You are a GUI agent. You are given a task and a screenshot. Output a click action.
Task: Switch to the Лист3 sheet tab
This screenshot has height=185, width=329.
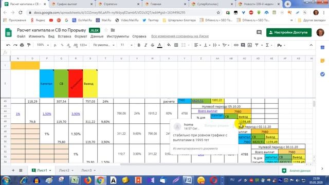pyautogui.click(x=87, y=170)
